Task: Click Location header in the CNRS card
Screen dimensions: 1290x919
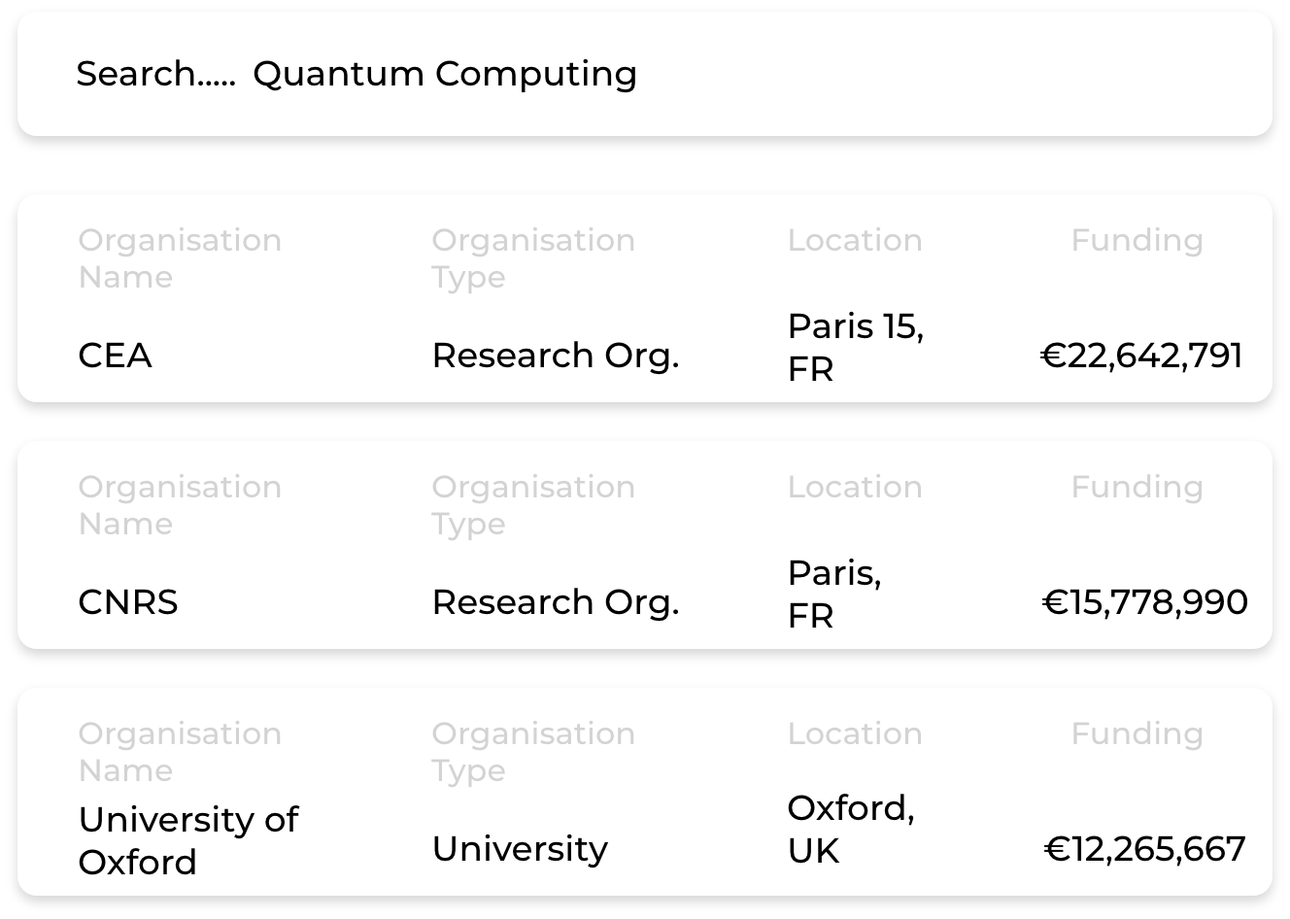Action: tap(855, 488)
